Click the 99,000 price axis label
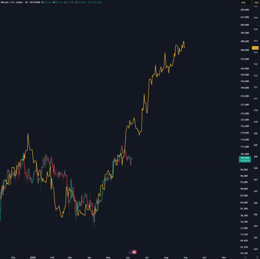 click(x=244, y=170)
